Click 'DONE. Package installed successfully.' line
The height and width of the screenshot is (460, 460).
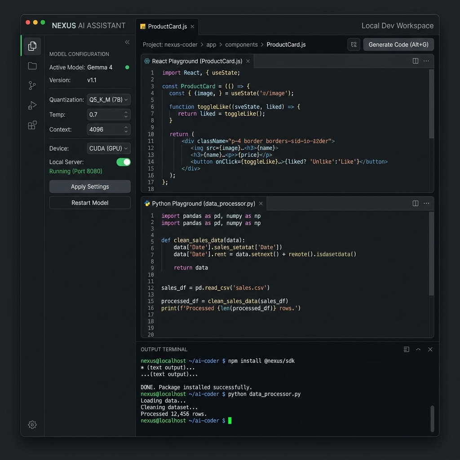(196, 387)
